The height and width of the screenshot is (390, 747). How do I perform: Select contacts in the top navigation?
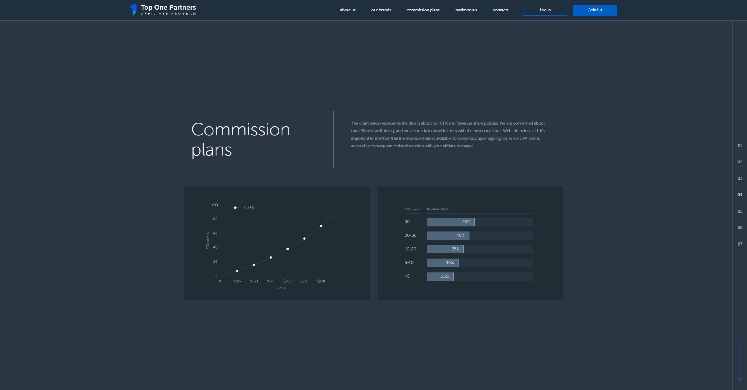click(500, 10)
